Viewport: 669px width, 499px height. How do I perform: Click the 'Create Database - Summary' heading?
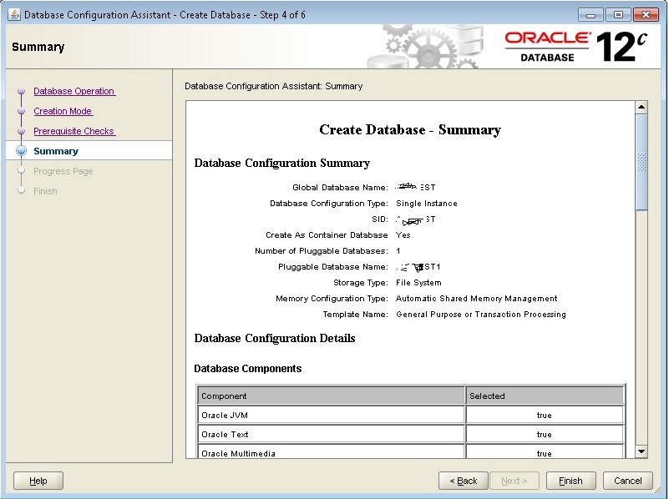(x=410, y=129)
